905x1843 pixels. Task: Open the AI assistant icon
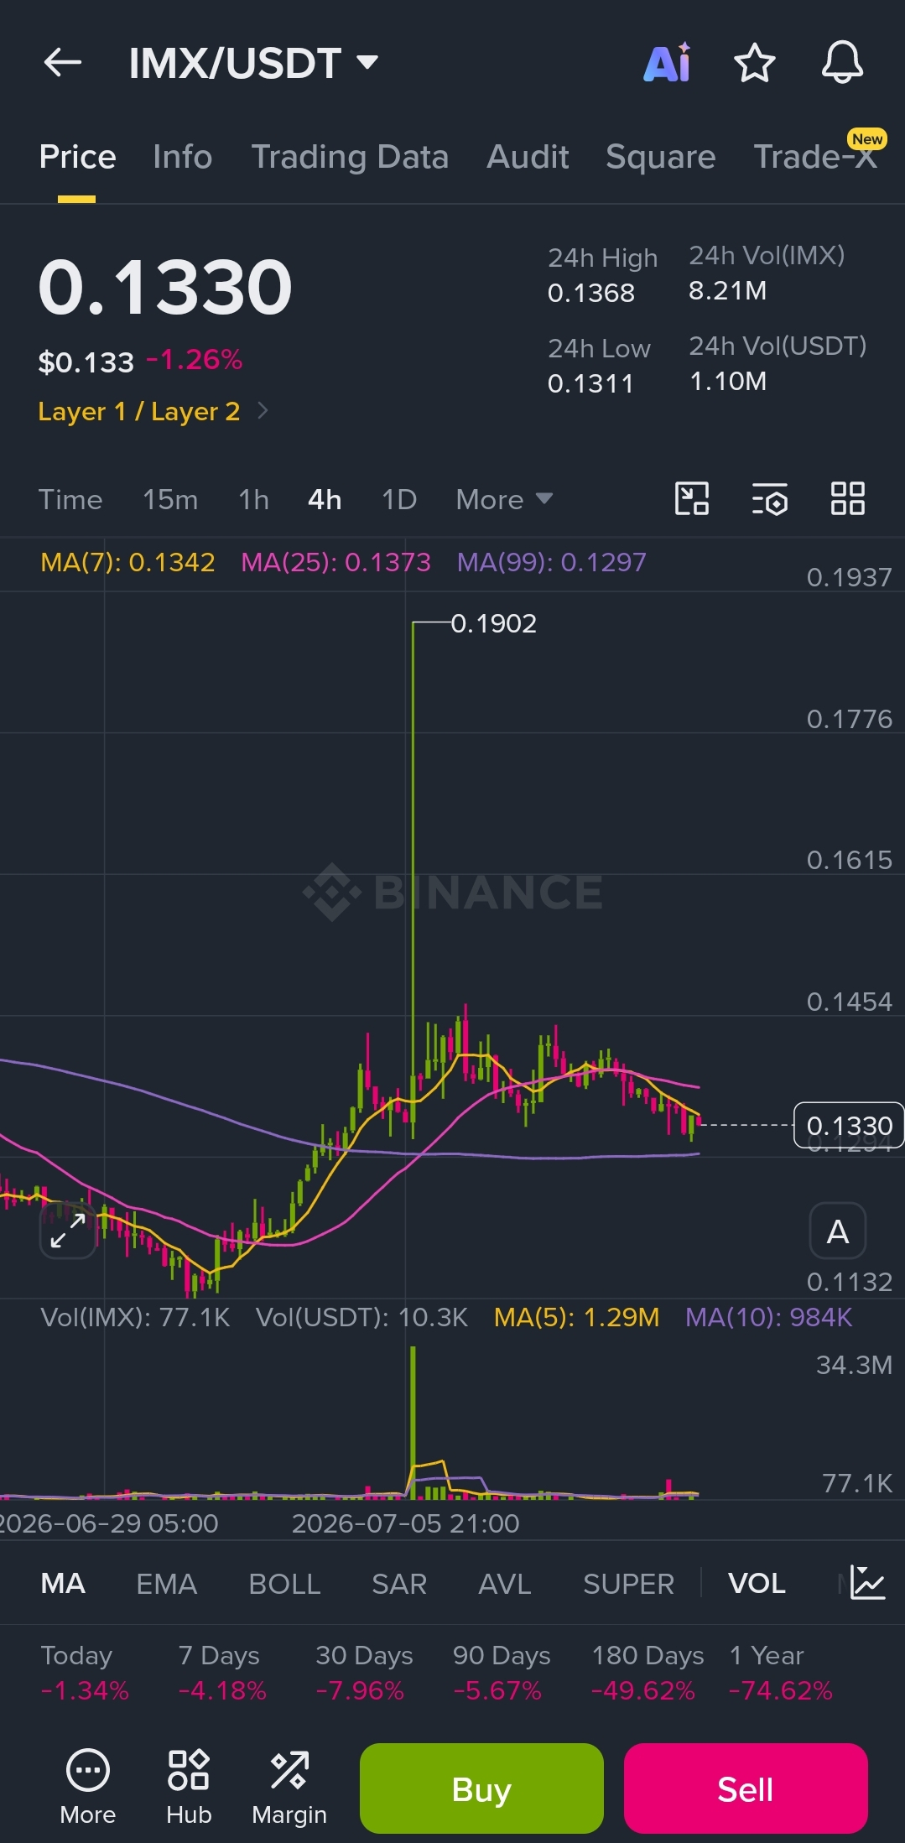pos(668,62)
